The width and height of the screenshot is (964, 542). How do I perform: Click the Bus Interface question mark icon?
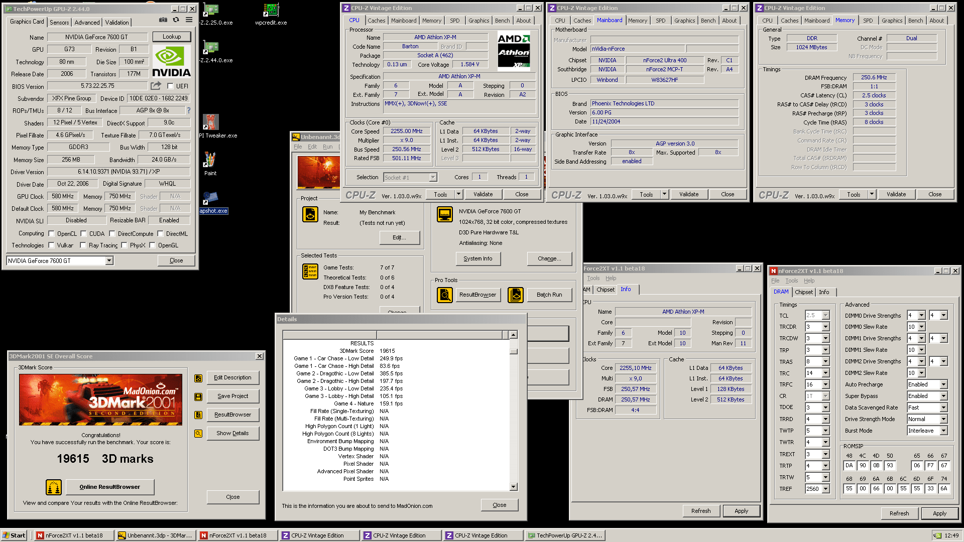189,110
